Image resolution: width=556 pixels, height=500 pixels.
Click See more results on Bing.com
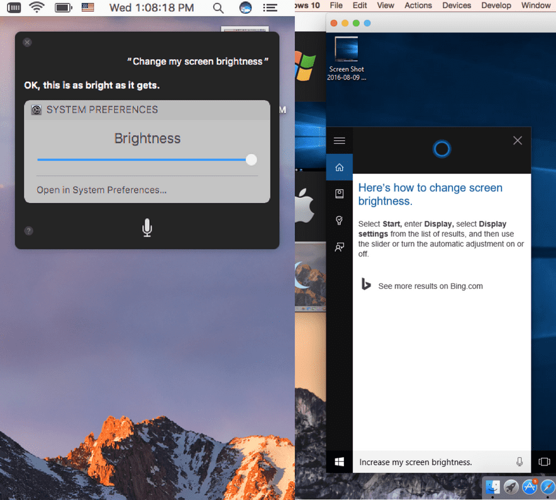pos(430,286)
